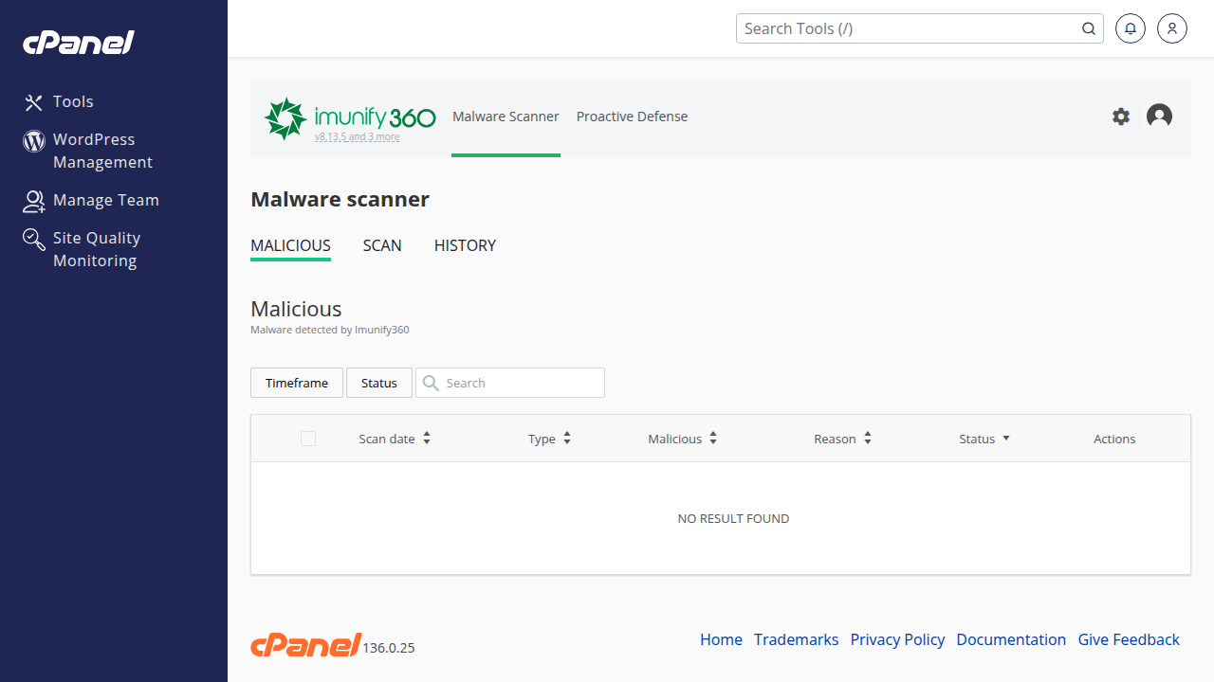The width and height of the screenshot is (1214, 682).
Task: Switch to the Proactive Defense tab
Action: (632, 117)
